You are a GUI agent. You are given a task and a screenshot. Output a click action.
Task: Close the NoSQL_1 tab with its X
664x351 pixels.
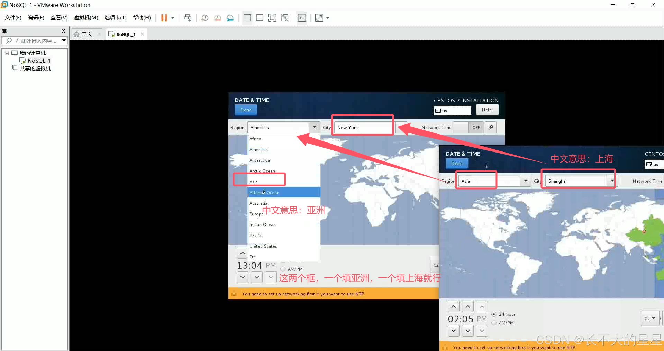(x=143, y=34)
